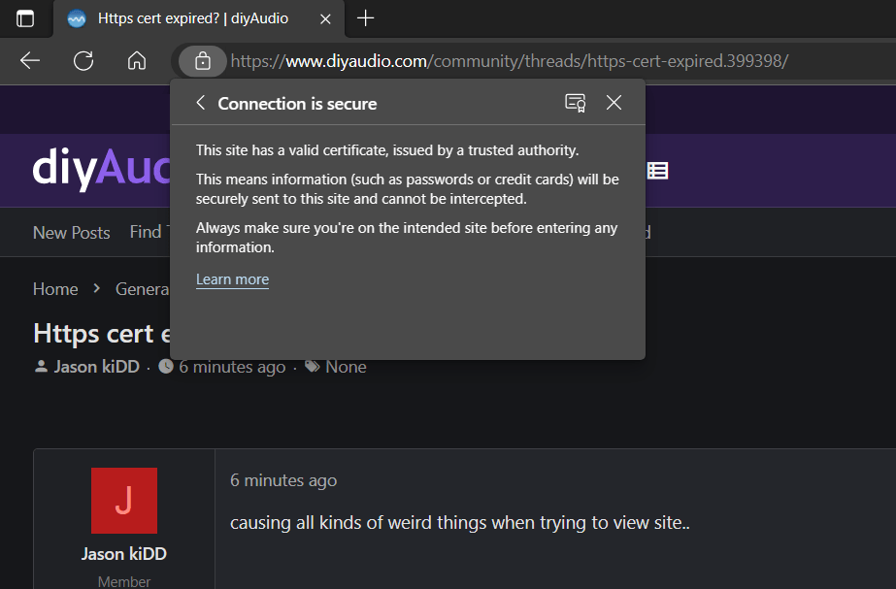Screen dimensions: 896x589
Task: Click Jason kiDD's red J avatar
Action: 124,501
